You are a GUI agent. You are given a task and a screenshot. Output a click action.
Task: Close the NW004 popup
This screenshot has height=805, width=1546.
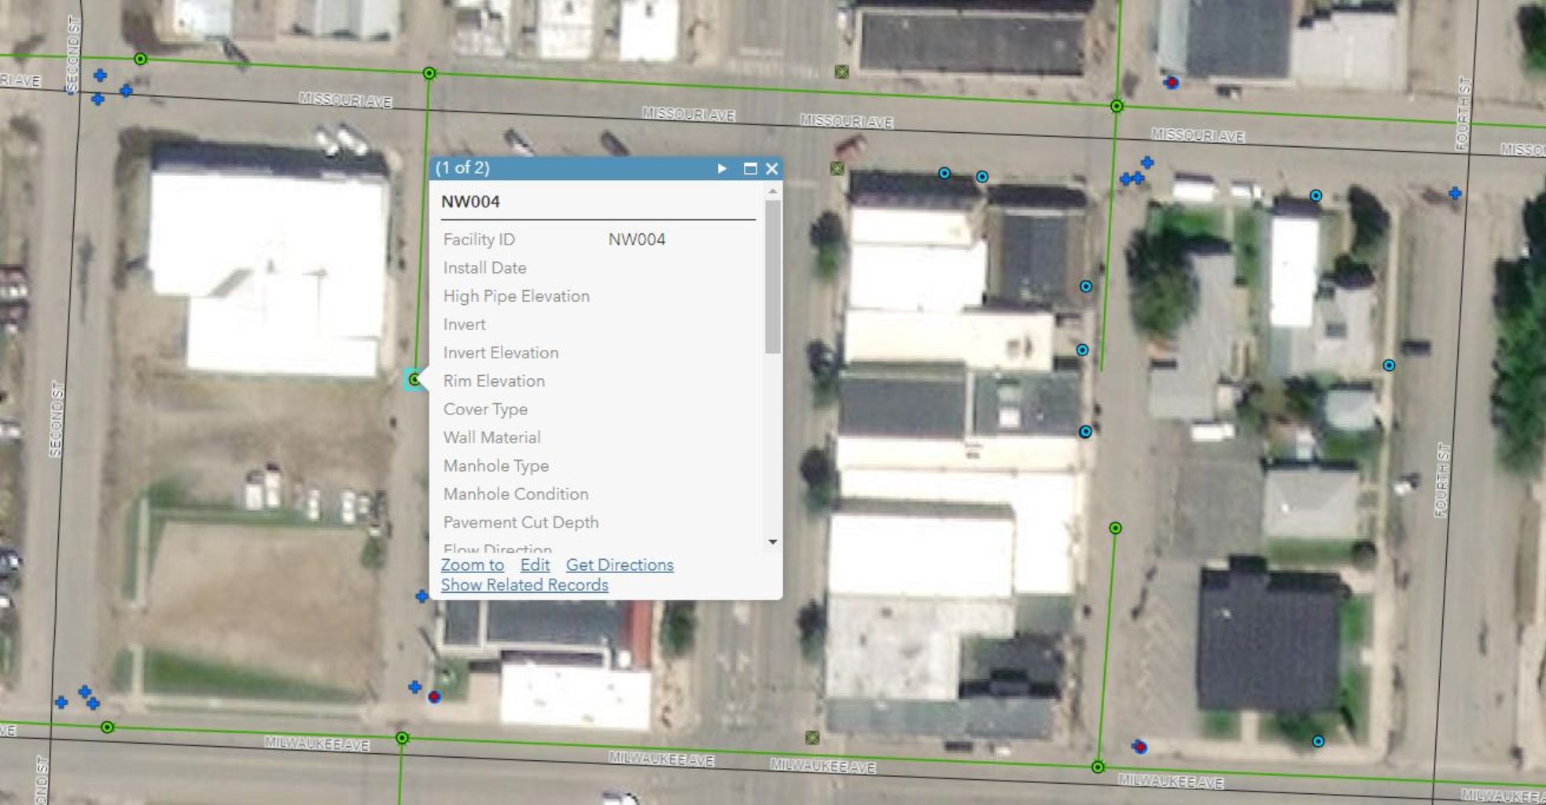(x=771, y=168)
